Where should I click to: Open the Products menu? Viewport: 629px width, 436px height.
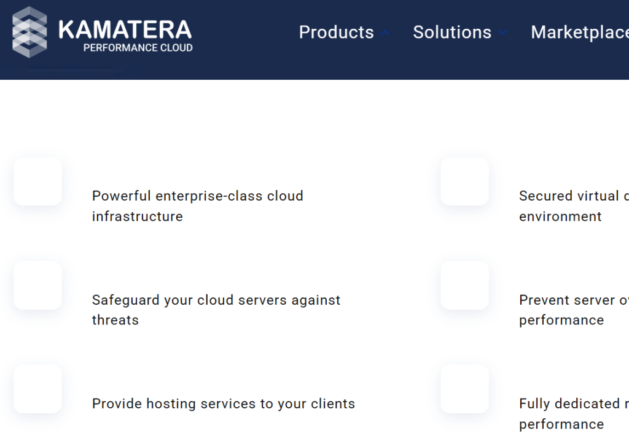[x=336, y=32]
